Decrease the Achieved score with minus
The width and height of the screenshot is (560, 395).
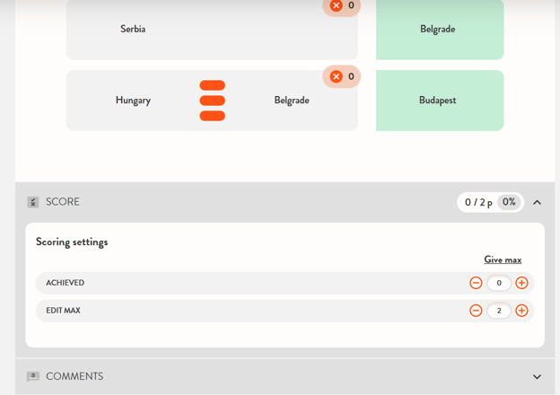[x=476, y=283]
